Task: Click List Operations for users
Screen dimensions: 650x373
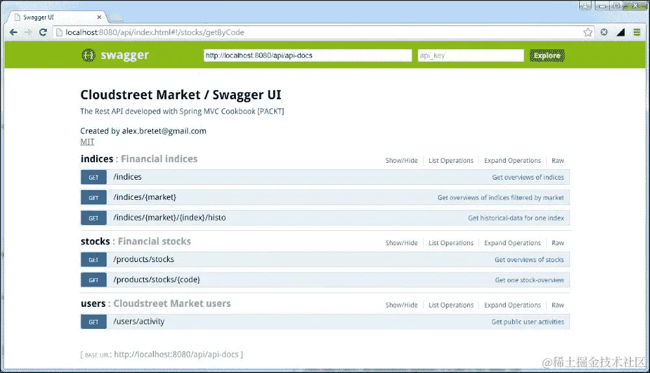Action: click(x=451, y=305)
